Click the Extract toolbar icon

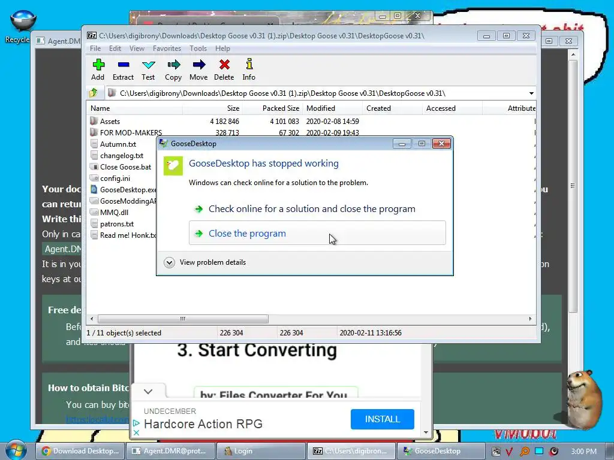(x=124, y=69)
